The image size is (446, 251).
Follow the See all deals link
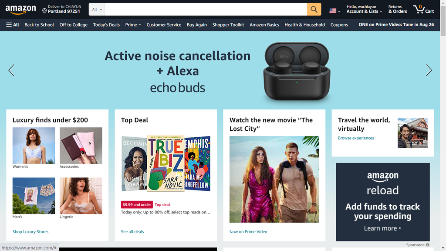132,232
